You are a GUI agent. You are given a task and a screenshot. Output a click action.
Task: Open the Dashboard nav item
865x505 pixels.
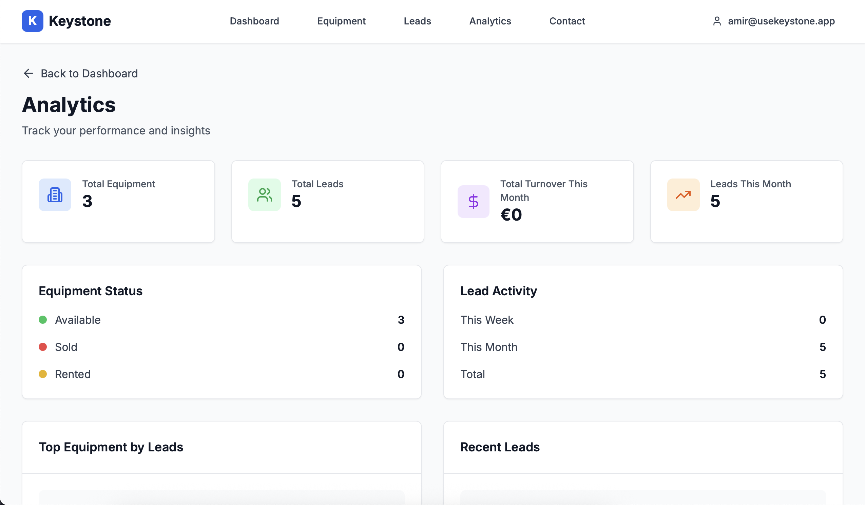(254, 21)
